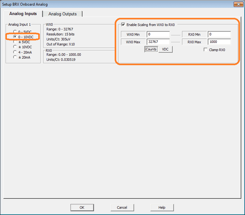Click the WX0 Min label
Image resolution: width=245 pixels, height=215 pixels.
133,34
